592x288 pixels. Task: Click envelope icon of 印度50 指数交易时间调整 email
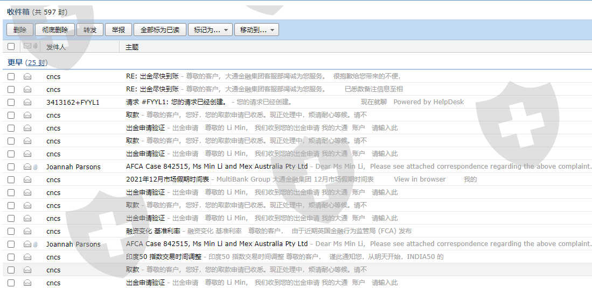coord(27,257)
